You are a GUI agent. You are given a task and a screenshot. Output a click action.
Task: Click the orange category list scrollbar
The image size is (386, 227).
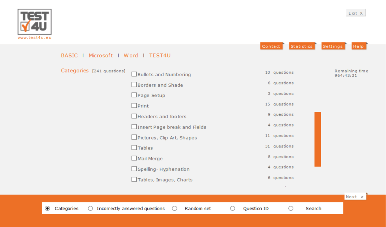point(318,139)
